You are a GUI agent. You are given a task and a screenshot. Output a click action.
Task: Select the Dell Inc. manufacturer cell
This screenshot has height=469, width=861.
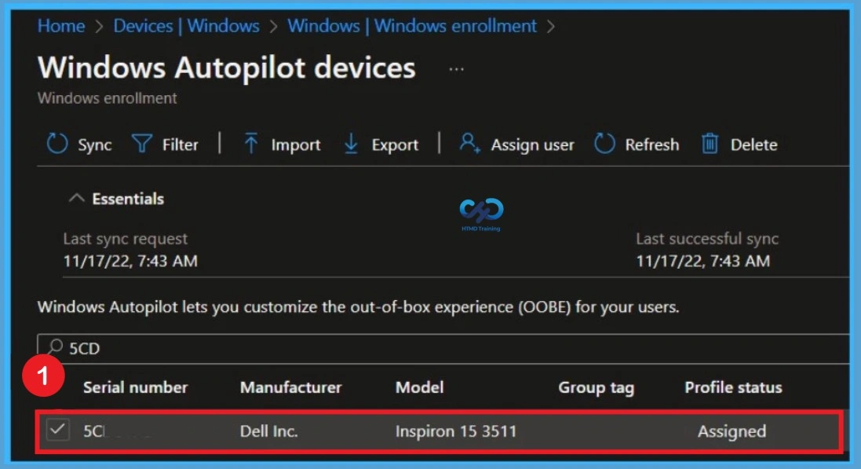point(269,431)
